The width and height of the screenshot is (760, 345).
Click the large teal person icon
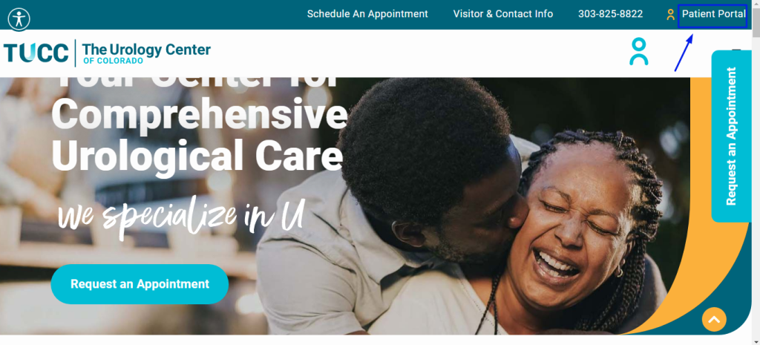pyautogui.click(x=639, y=51)
